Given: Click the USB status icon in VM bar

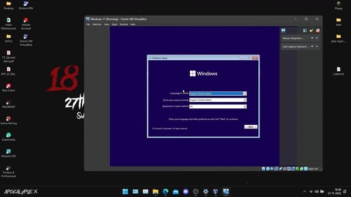Looking at the screenshot, I should click(280, 169).
